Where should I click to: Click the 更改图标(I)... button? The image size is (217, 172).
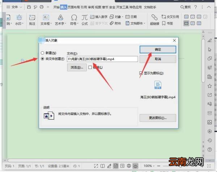point(158,118)
